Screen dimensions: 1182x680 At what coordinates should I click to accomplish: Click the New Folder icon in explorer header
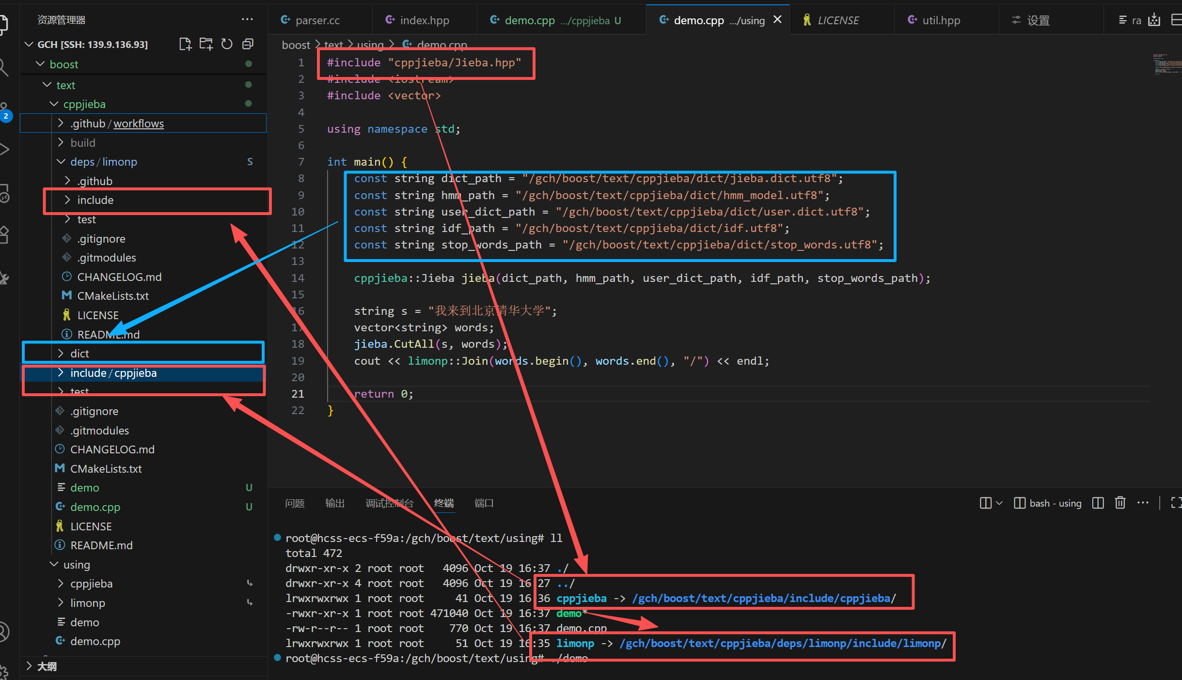(206, 45)
